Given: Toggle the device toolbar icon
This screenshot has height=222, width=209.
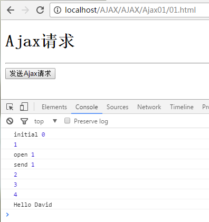Looking at the screenshot, I should pos(24,107).
